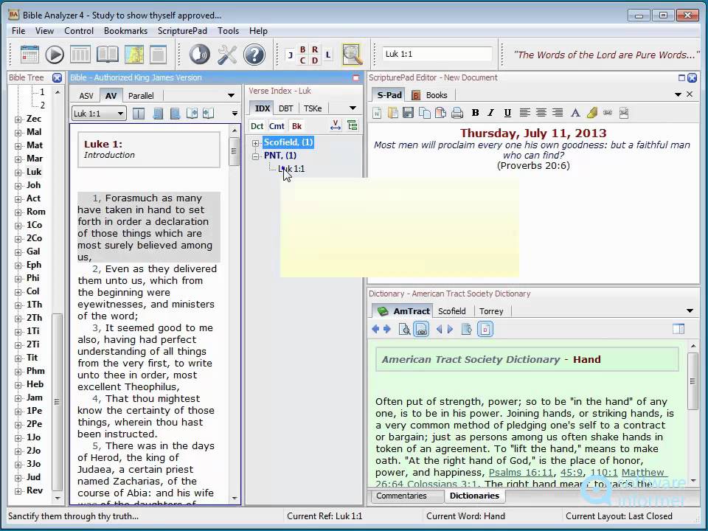Collapse the PNT node in Verse Index
Viewport: 708px width, 531px height.
coord(256,156)
